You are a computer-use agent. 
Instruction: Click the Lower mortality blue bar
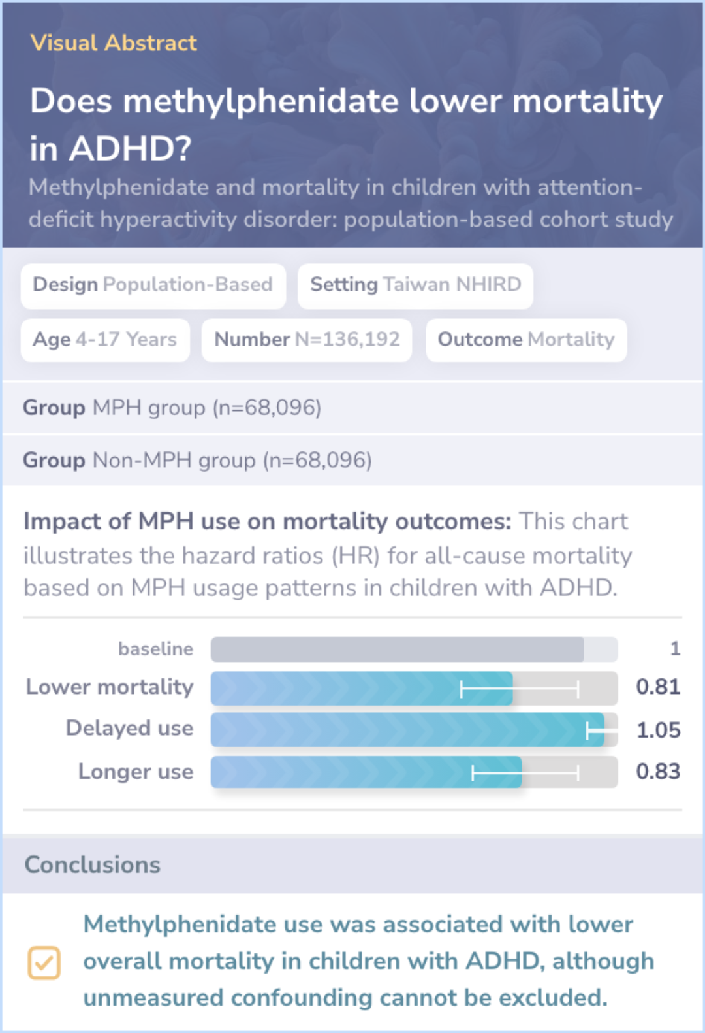(x=362, y=688)
